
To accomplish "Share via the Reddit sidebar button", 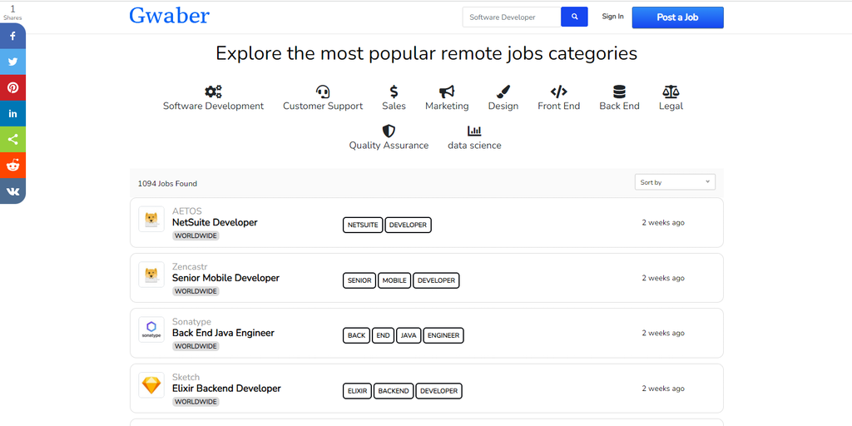I will pos(13,165).
